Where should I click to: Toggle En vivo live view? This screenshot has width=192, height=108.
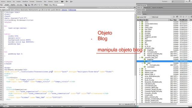point(19,5)
